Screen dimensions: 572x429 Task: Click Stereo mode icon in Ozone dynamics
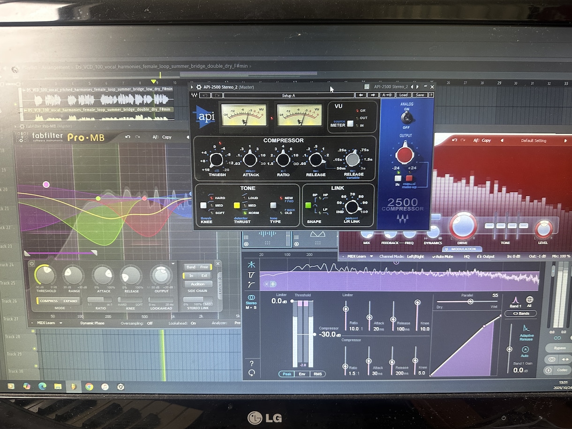251,298
